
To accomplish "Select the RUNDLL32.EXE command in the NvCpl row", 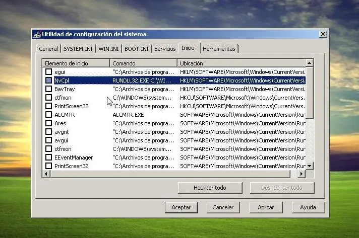I will (x=142, y=81).
